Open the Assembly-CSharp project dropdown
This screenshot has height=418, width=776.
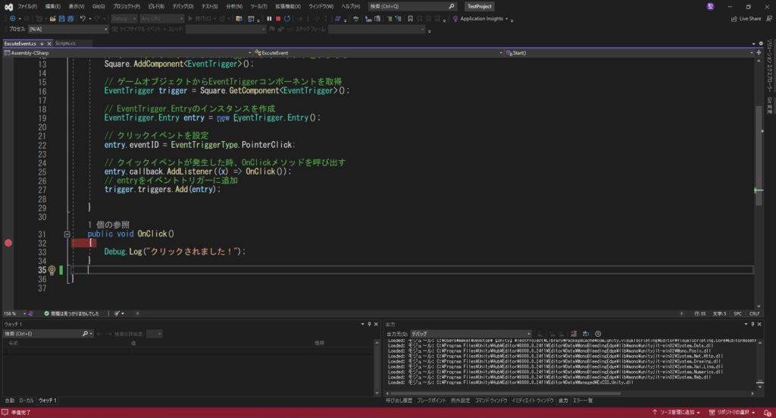click(127, 52)
